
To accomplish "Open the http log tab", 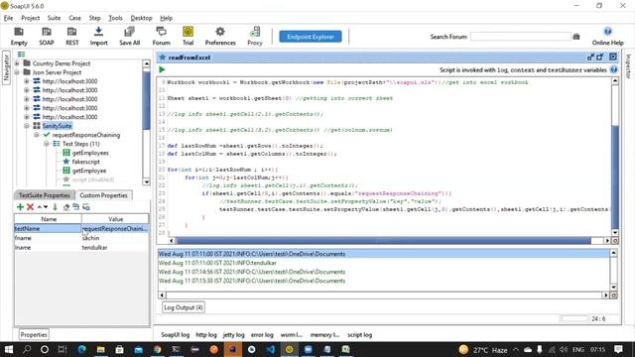I will [x=206, y=335].
